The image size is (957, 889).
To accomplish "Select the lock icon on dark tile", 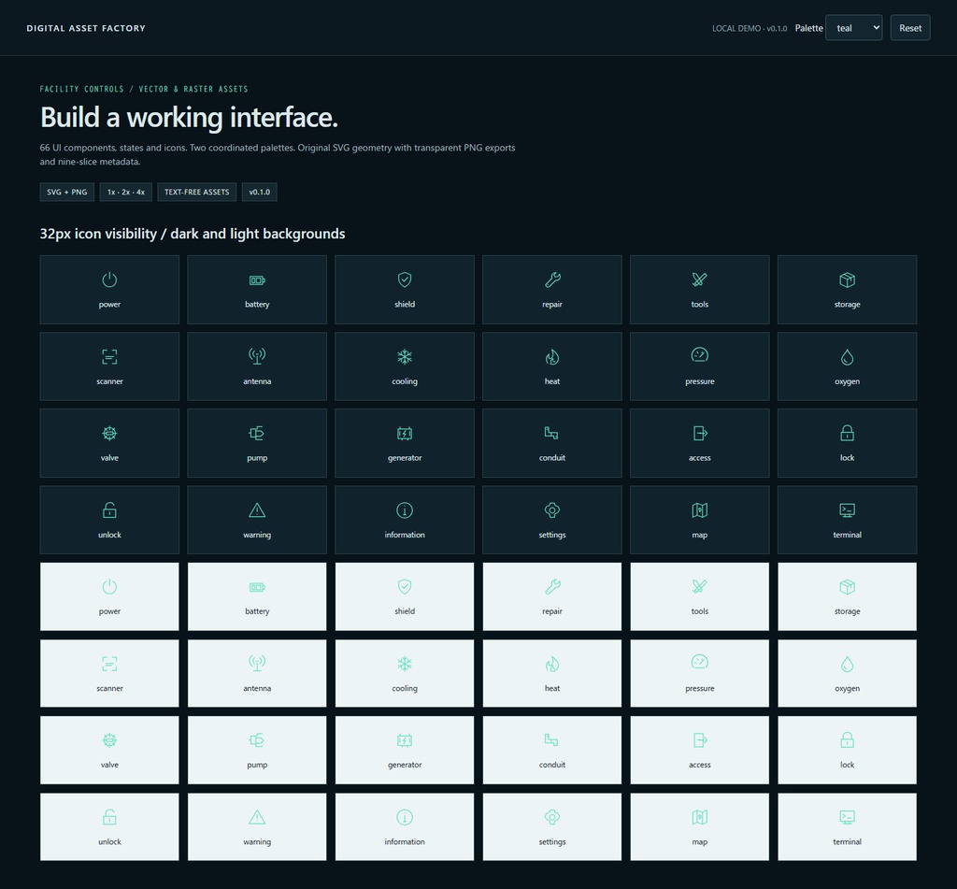I will click(x=847, y=434).
